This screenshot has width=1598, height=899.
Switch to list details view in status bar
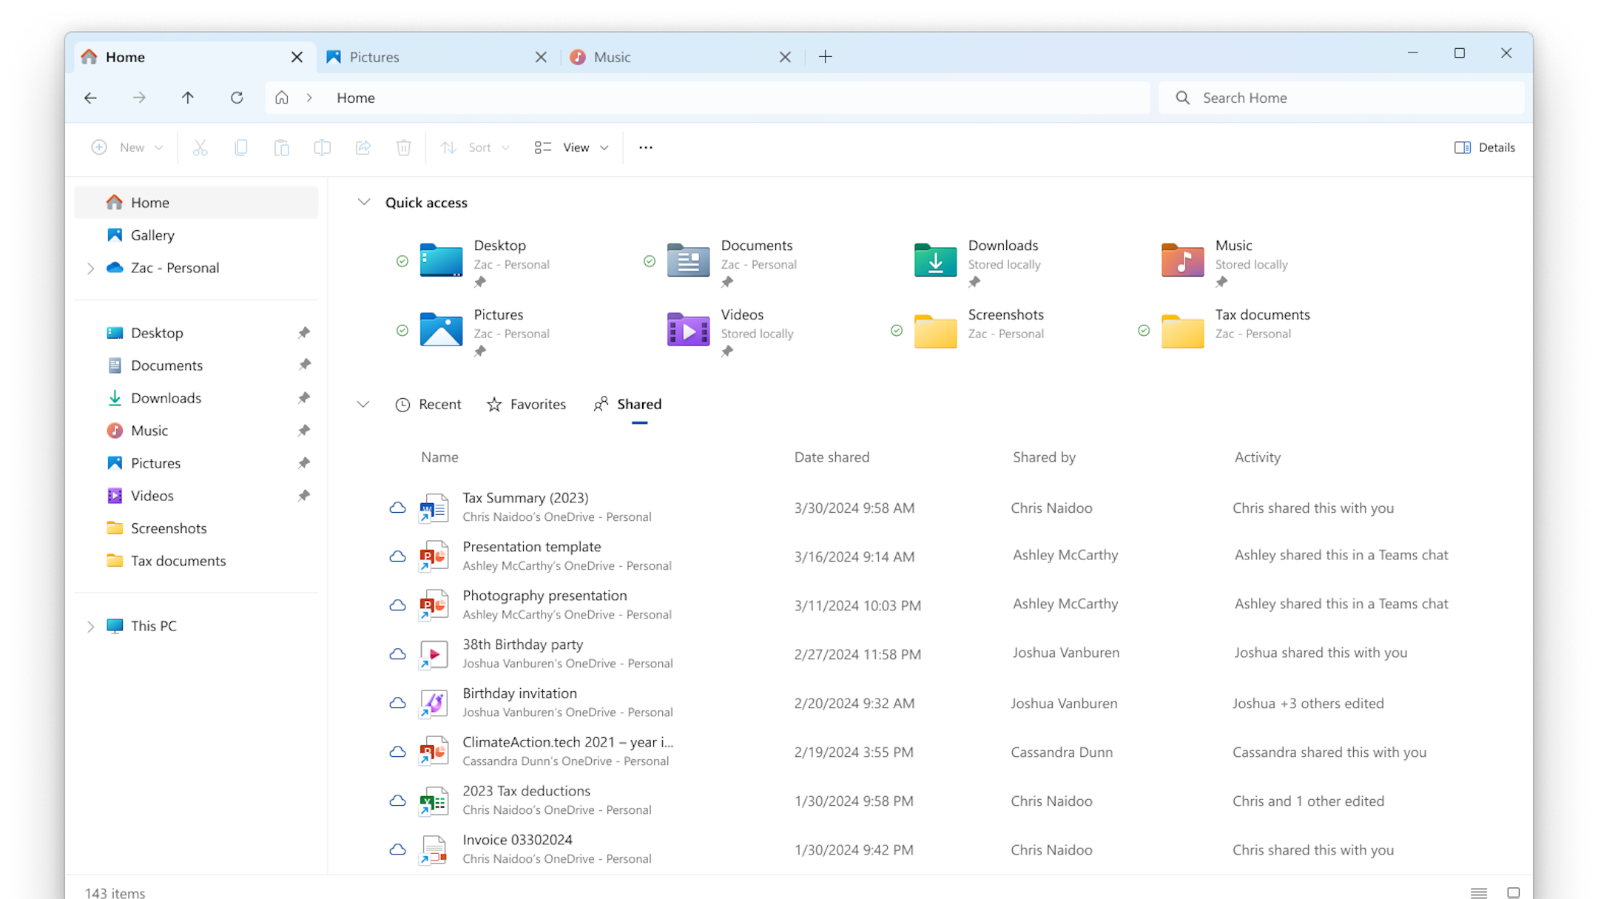[x=1478, y=892]
